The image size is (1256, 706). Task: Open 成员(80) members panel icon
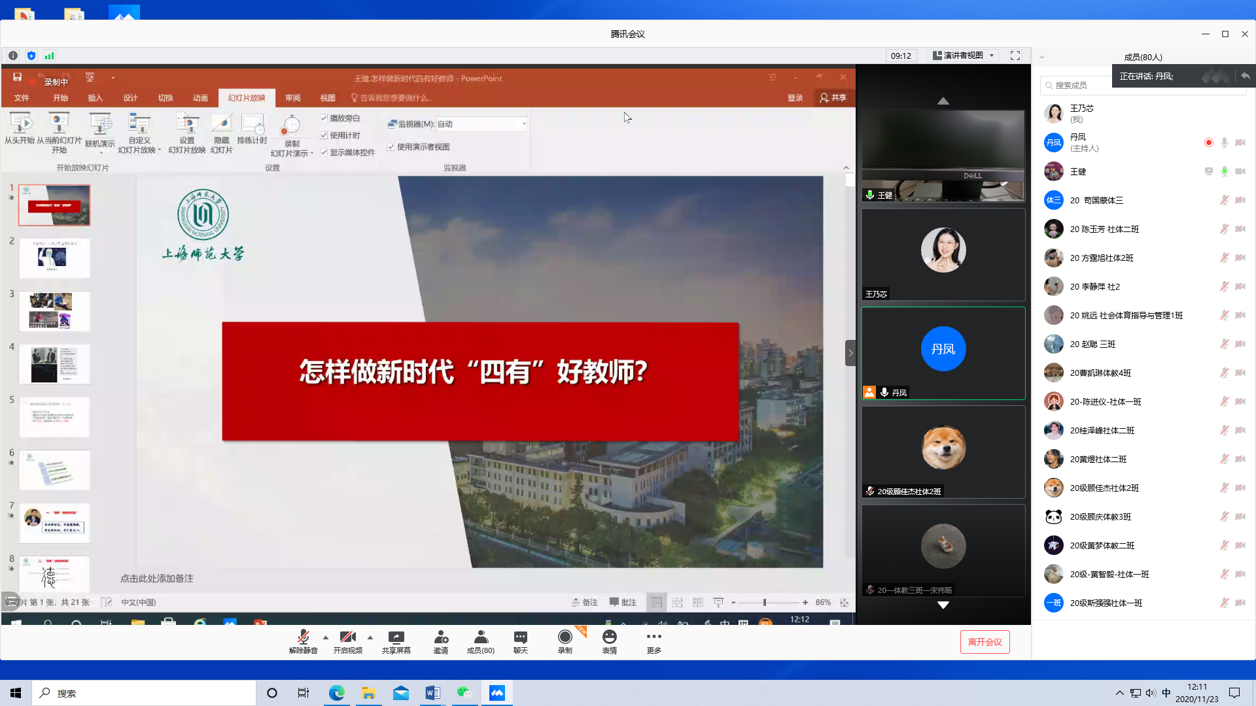[481, 637]
